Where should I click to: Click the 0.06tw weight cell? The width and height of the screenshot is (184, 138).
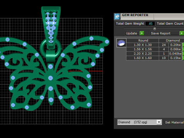point(176,49)
